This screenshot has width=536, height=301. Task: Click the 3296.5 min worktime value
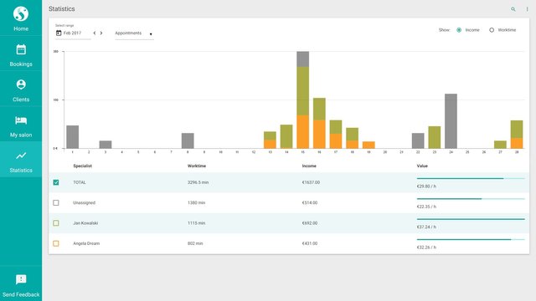click(x=198, y=182)
